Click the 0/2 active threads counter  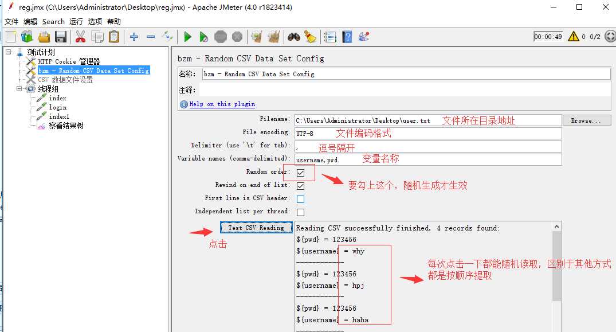point(595,37)
